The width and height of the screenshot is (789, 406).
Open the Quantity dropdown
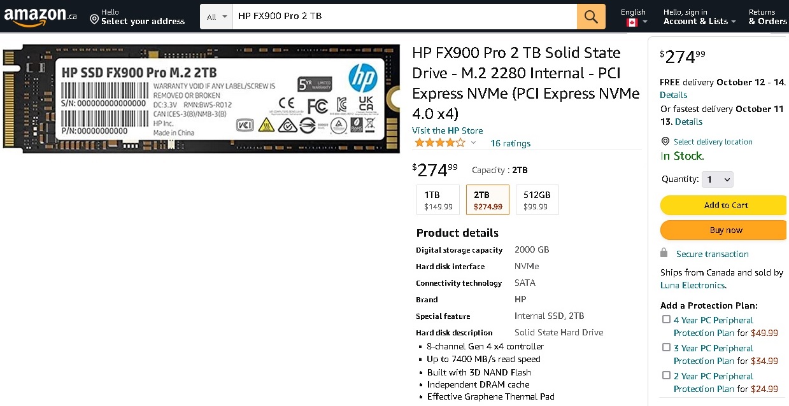tap(717, 179)
